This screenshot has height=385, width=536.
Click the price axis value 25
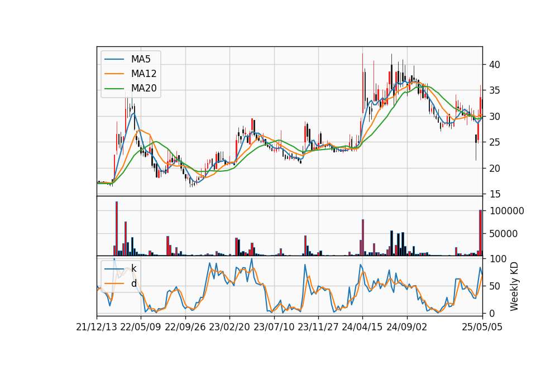pos(495,142)
